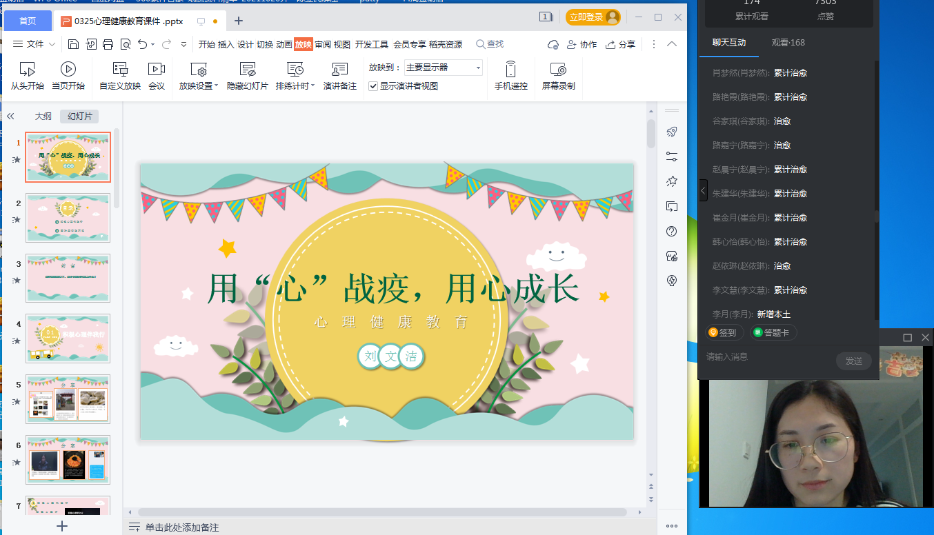Screen dimensions: 934x535
Task: Select slide 5 thumbnail
Action: tap(68, 398)
